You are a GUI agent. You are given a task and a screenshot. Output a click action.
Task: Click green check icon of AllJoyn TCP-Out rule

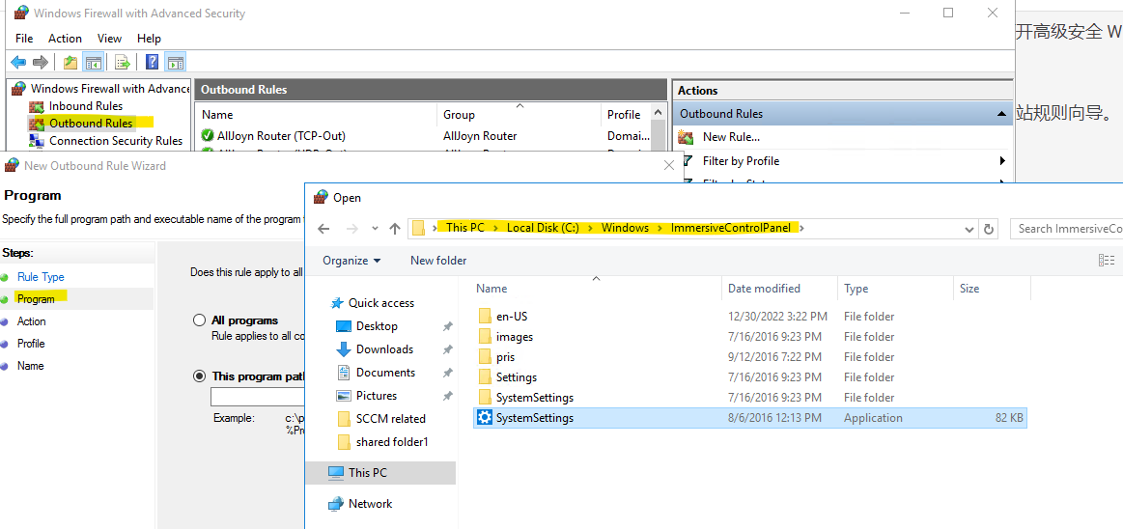click(208, 135)
